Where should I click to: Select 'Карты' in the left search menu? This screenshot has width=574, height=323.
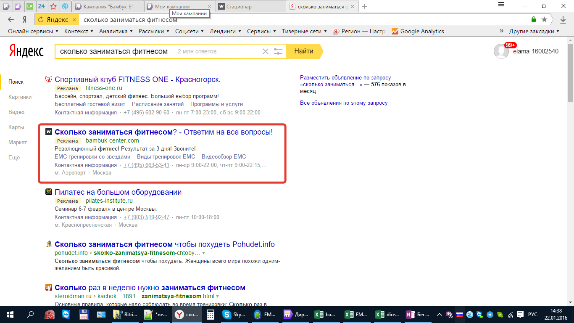pyautogui.click(x=16, y=127)
